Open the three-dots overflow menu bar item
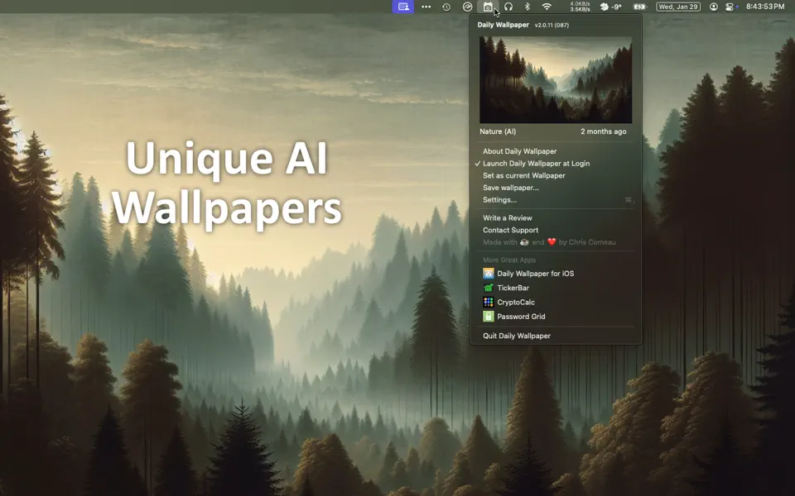 point(426,7)
